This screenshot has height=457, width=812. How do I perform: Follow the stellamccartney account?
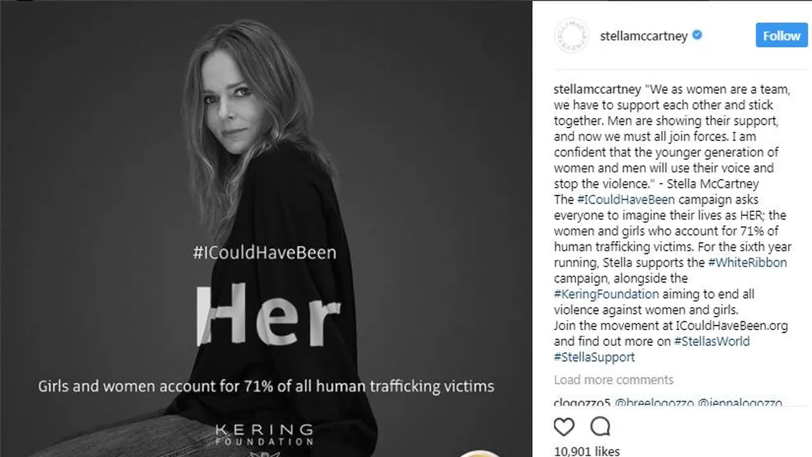(x=781, y=36)
